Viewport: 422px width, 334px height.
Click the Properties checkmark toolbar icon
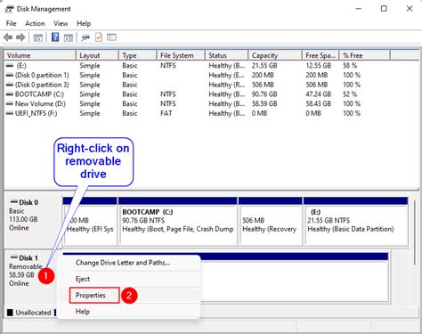[99, 37]
